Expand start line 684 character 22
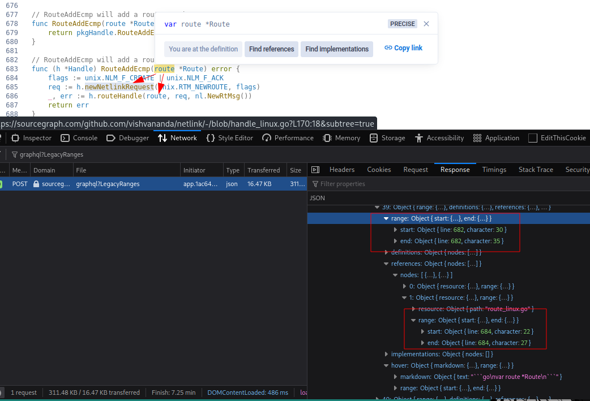 422,331
